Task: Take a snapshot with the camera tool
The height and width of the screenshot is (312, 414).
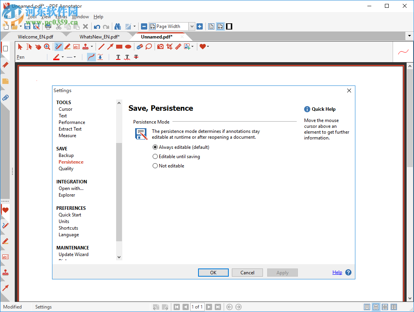Action: (160, 46)
